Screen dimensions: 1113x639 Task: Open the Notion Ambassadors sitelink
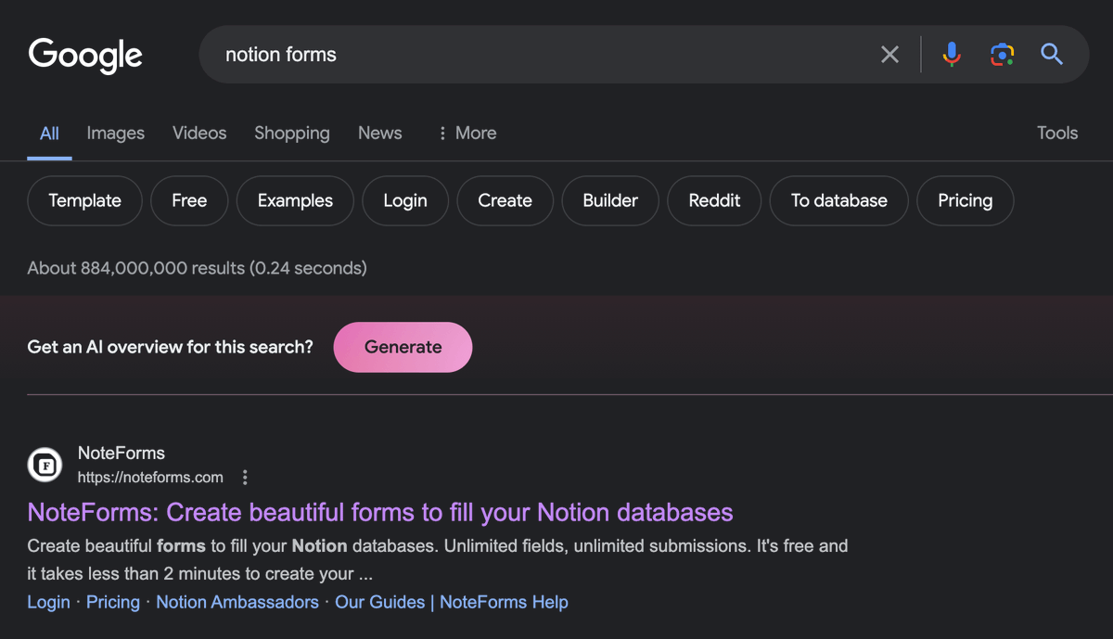[x=237, y=602]
